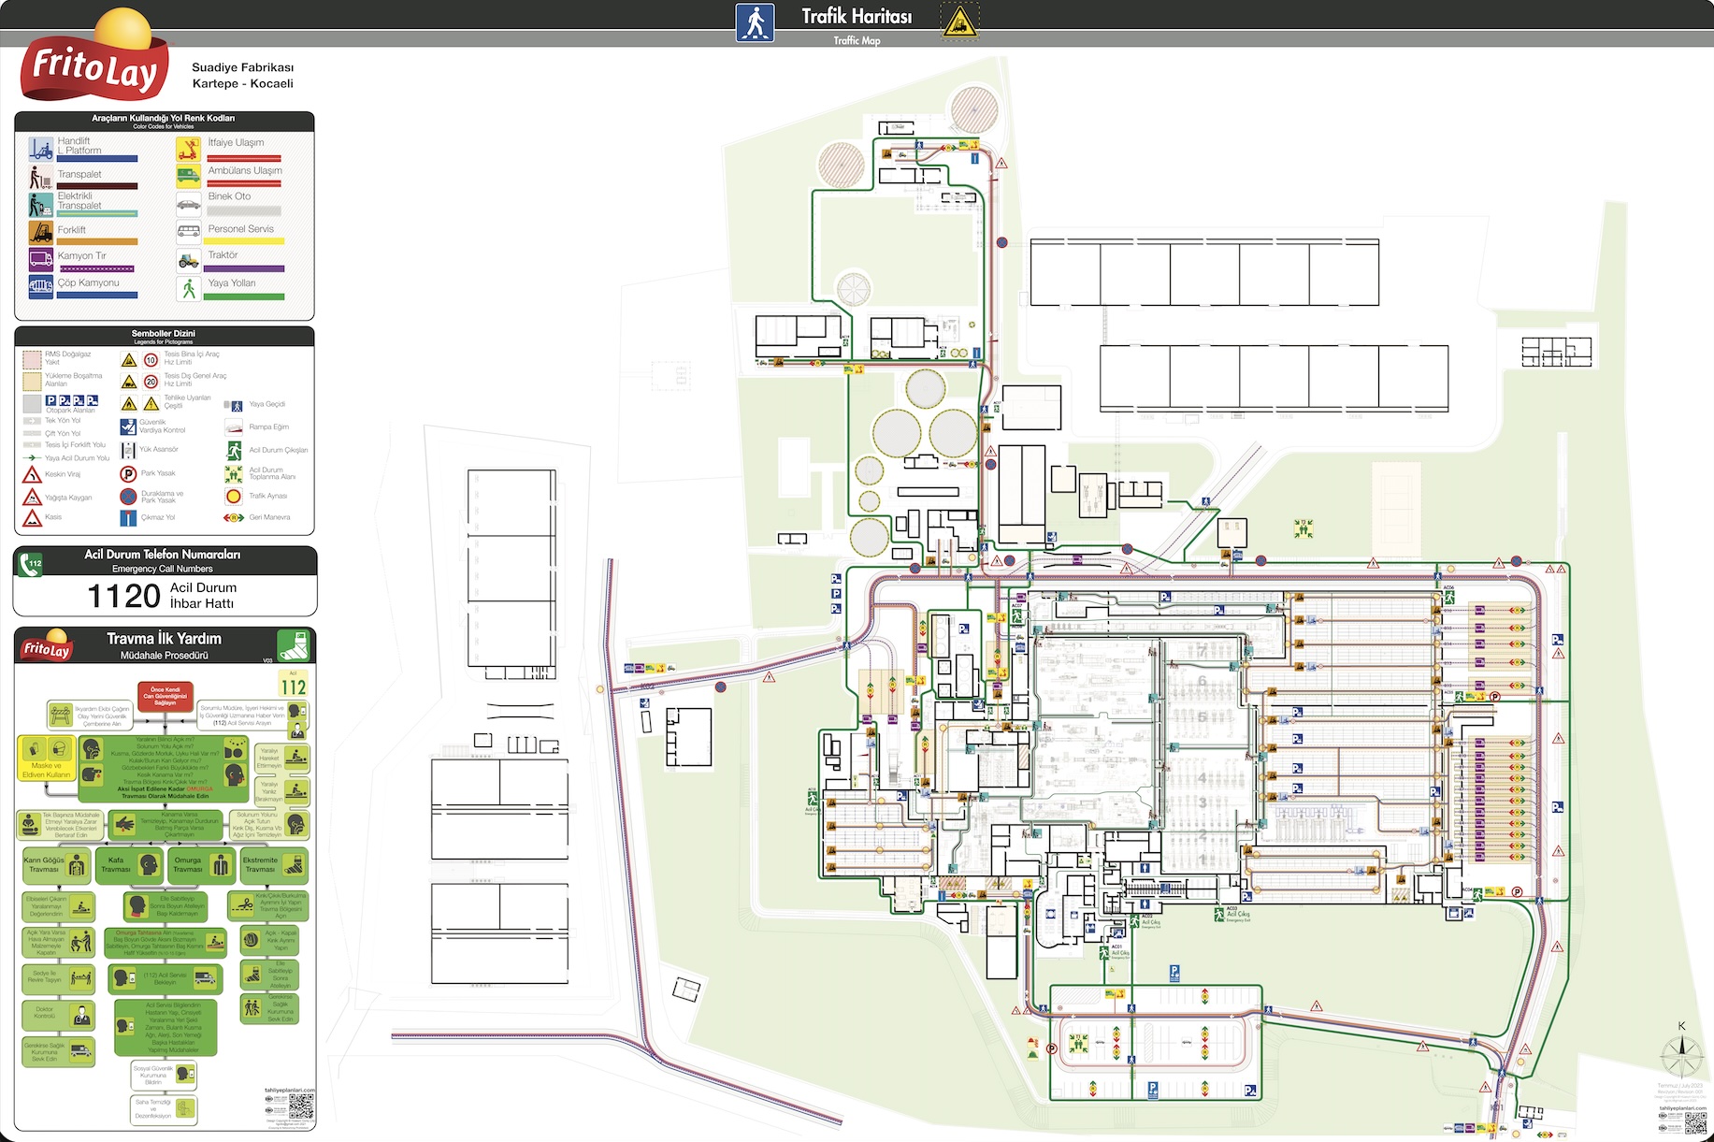This screenshot has height=1142, width=1714.
Task: Click the yellow forklift warning icon in header
Action: [959, 22]
